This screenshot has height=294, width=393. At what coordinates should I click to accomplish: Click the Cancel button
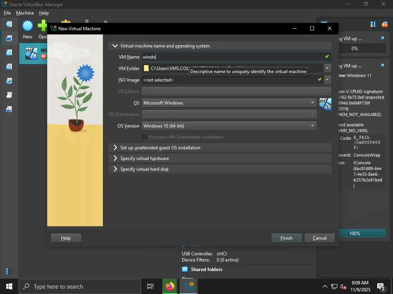click(320, 238)
